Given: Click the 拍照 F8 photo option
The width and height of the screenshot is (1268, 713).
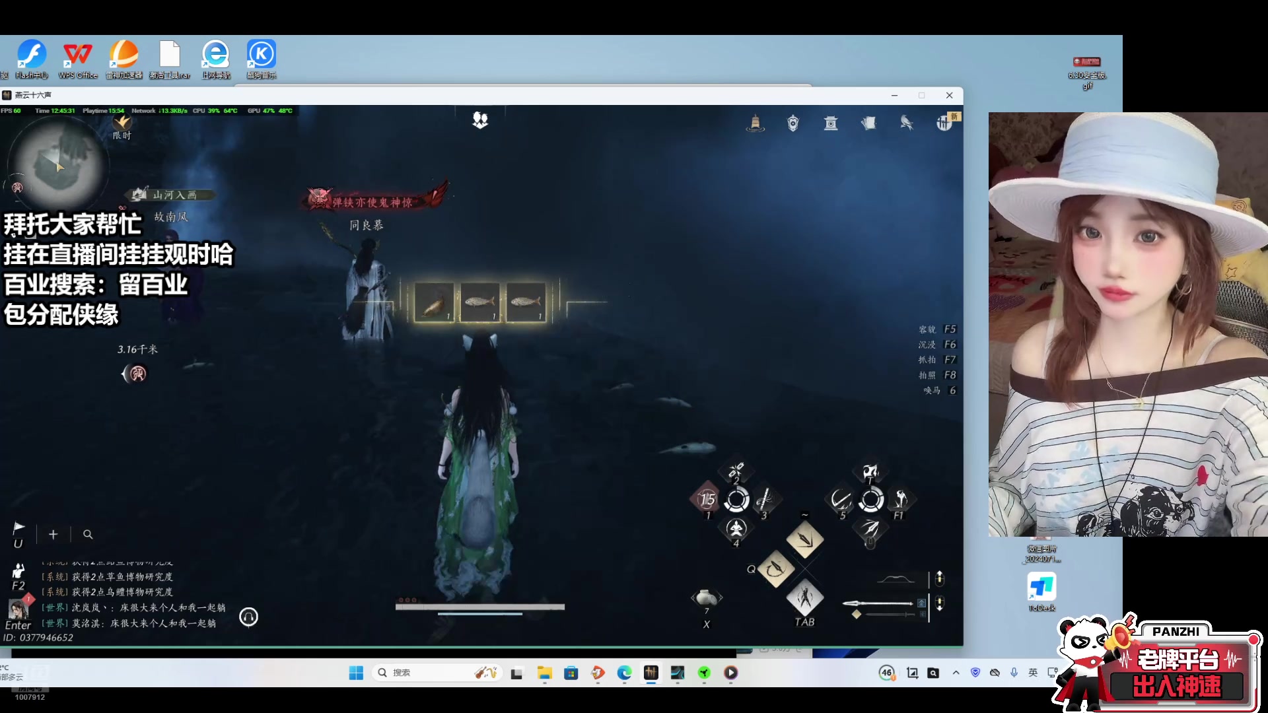Looking at the screenshot, I should (x=937, y=375).
